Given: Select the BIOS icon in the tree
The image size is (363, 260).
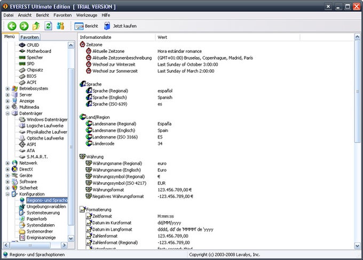Looking at the screenshot, I should [x=22, y=76].
